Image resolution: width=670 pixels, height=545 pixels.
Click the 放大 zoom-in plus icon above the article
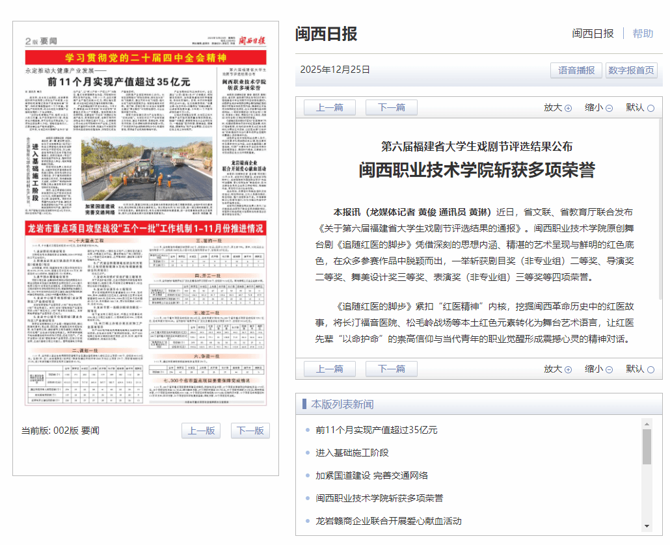point(568,108)
